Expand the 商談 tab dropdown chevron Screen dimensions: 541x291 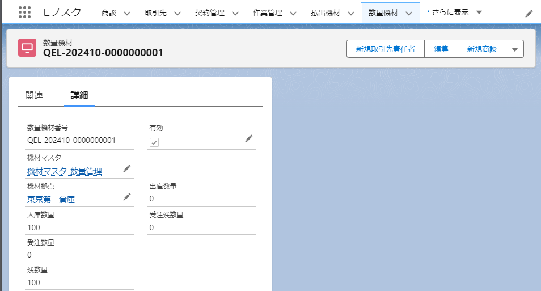click(x=126, y=13)
